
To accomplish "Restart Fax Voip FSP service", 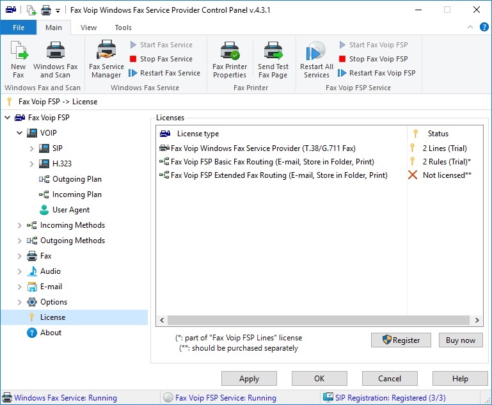I will click(377, 73).
